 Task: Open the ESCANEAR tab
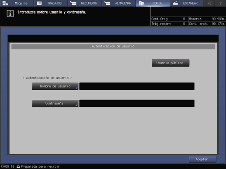click(x=187, y=3)
